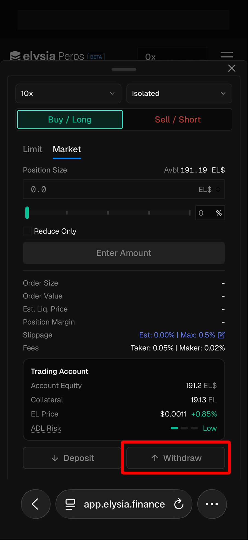This screenshot has height=540, width=248.
Task: Click the slippage Est/Max value text
Action: 177,335
